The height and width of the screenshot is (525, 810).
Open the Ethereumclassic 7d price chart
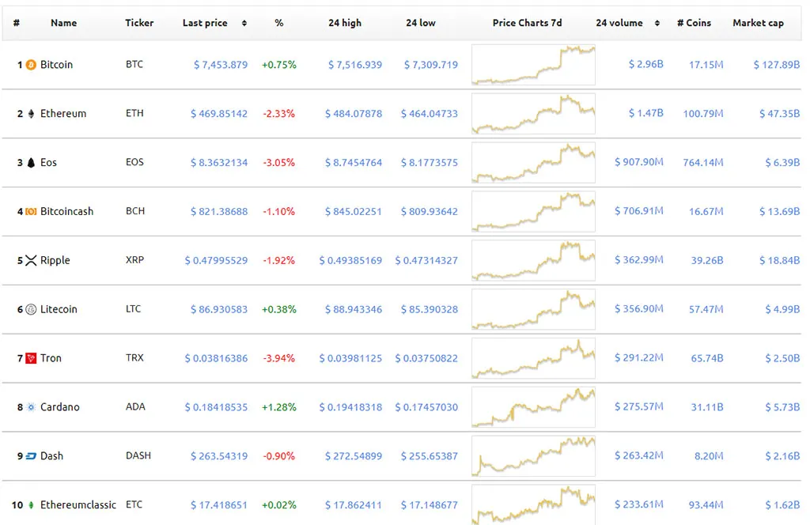coord(533,505)
